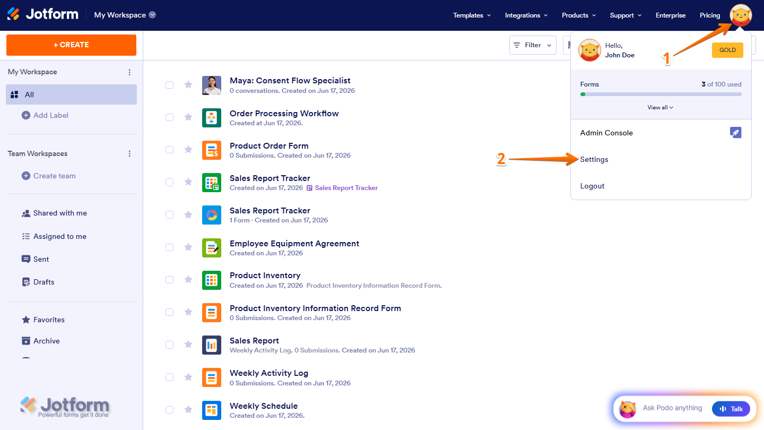Click Add Label in sidebar
The height and width of the screenshot is (430, 764).
tap(45, 115)
